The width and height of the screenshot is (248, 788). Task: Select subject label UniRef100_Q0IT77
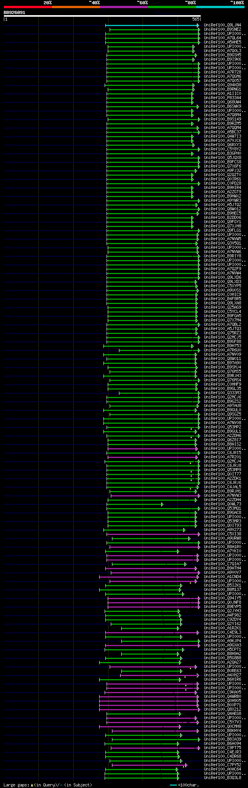[222, 474]
